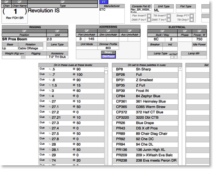The image size is (213, 169).
Task: Click the cues list scrollbar thumb
Action: pyautogui.click(x=106, y=72)
